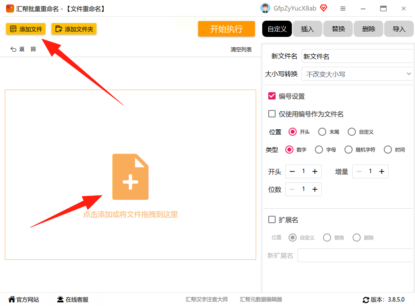The height and width of the screenshot is (306, 415).
Task: Expand the 大小写转换 dropdown
Action: (357, 74)
